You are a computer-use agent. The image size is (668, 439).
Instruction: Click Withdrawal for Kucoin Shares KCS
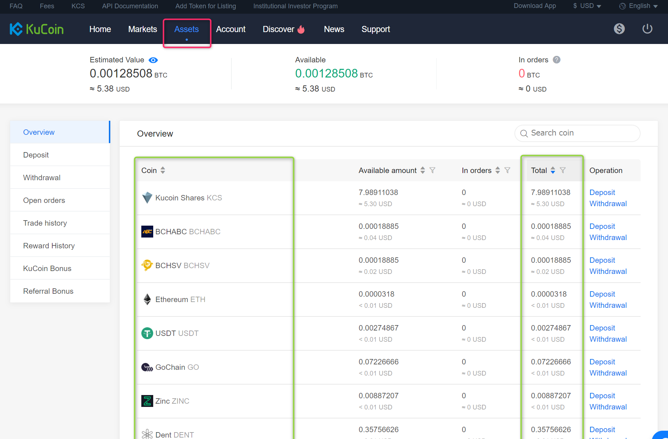point(608,204)
